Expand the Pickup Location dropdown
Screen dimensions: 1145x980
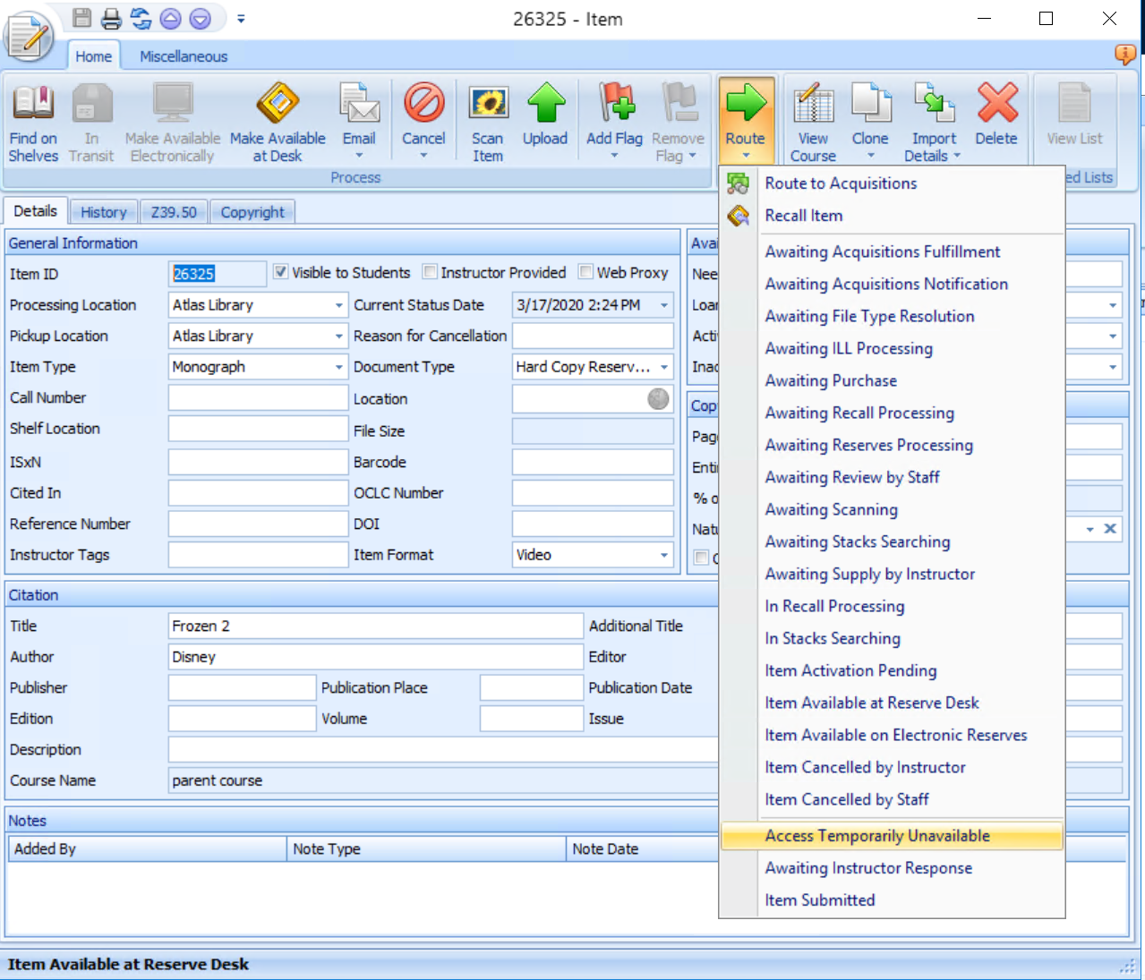coord(338,337)
